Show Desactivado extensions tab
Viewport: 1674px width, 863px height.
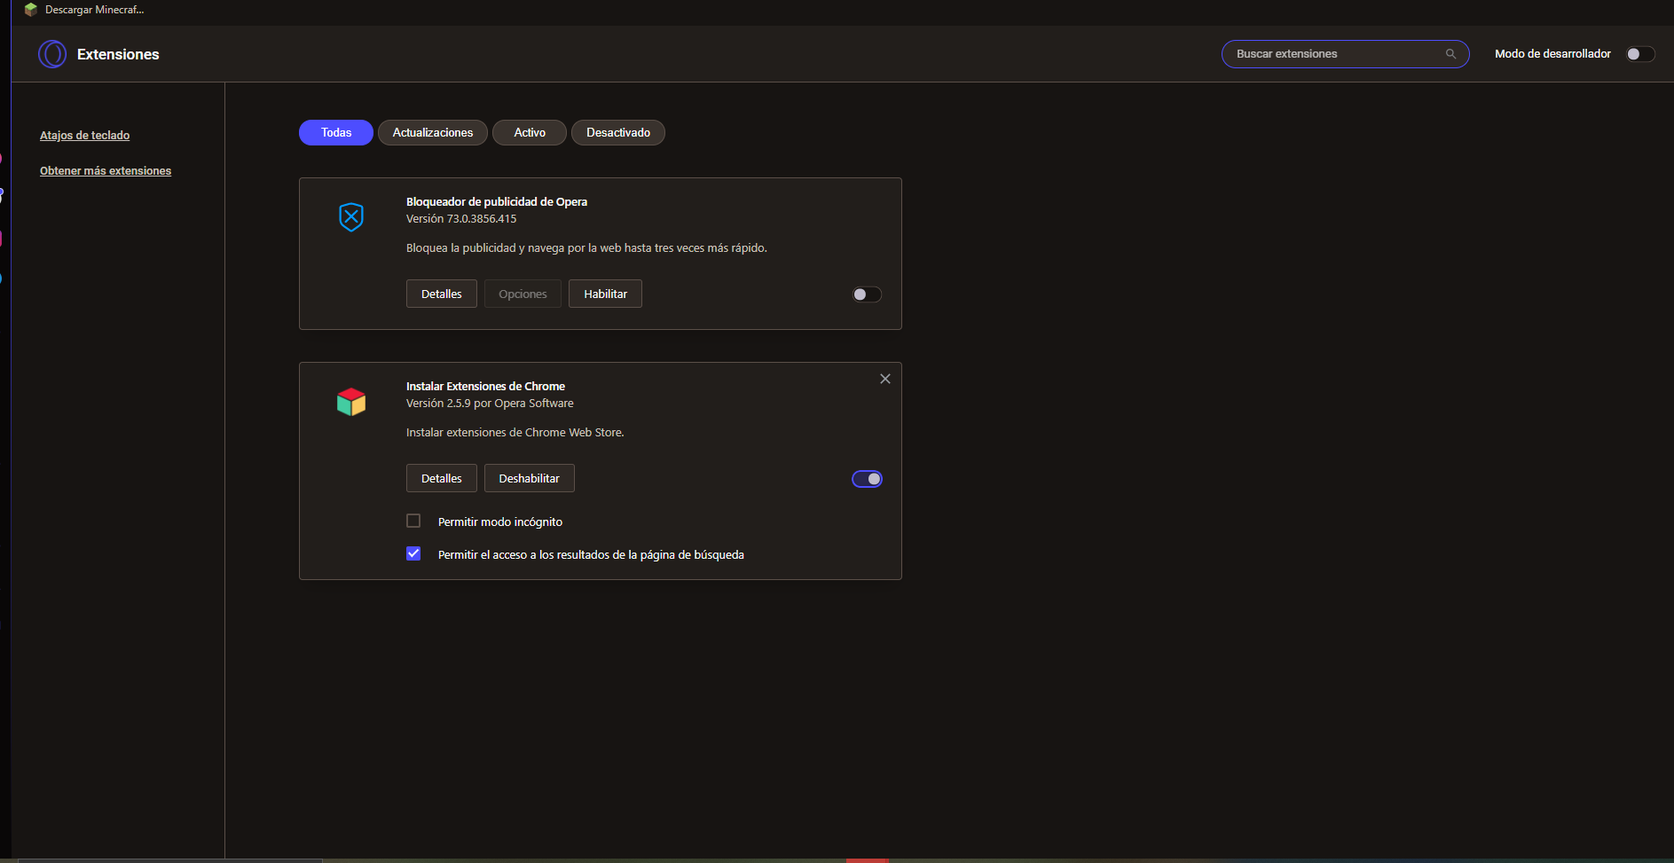(618, 132)
